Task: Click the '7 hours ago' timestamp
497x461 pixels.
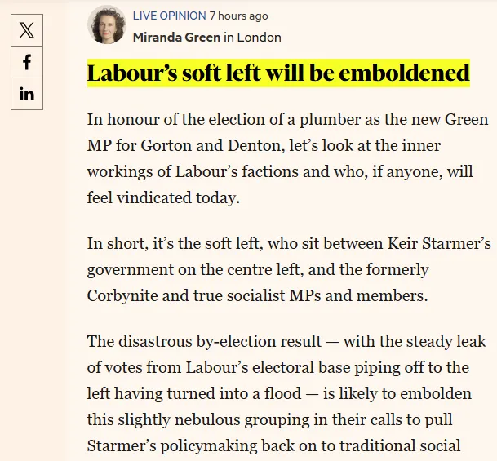Action: point(238,16)
